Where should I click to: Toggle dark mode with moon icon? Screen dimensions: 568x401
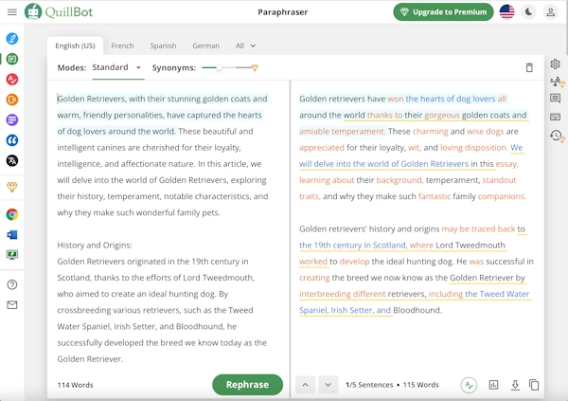(x=528, y=12)
